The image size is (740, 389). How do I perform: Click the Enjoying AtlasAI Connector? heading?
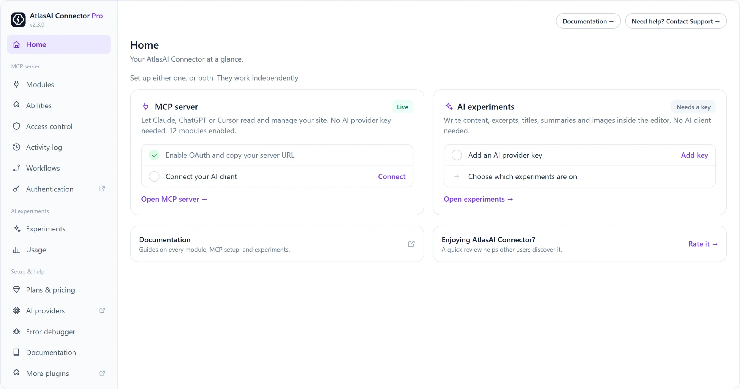pyautogui.click(x=488, y=240)
